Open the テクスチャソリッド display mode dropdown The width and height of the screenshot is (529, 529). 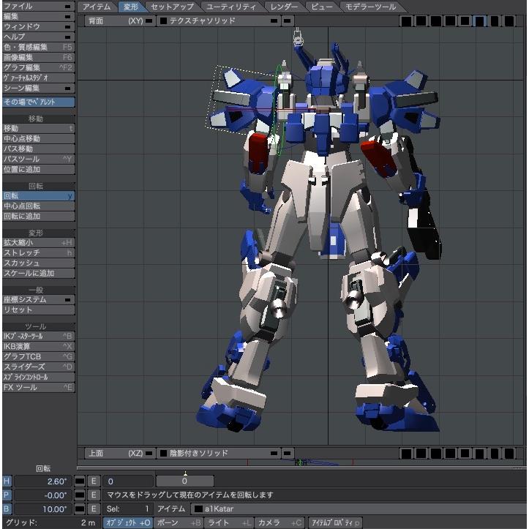[x=219, y=21]
